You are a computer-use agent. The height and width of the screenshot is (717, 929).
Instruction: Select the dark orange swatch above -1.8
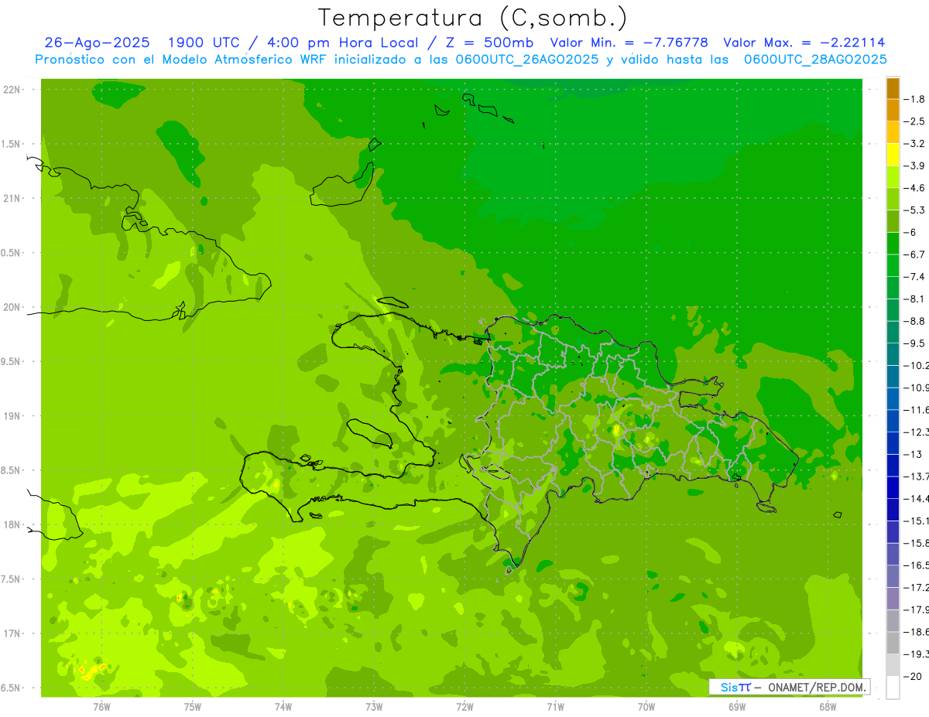[893, 88]
